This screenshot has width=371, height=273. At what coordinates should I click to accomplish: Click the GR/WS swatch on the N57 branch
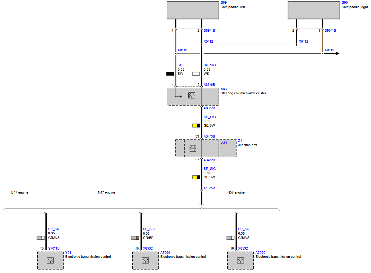pyautogui.click(x=230, y=238)
